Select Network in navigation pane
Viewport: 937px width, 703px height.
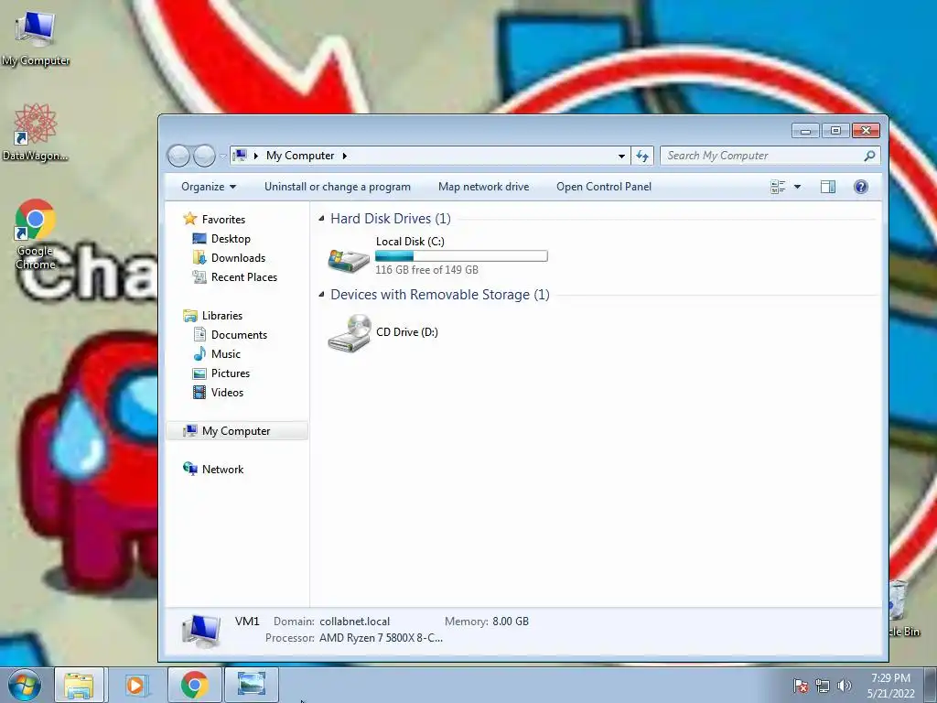tap(222, 470)
